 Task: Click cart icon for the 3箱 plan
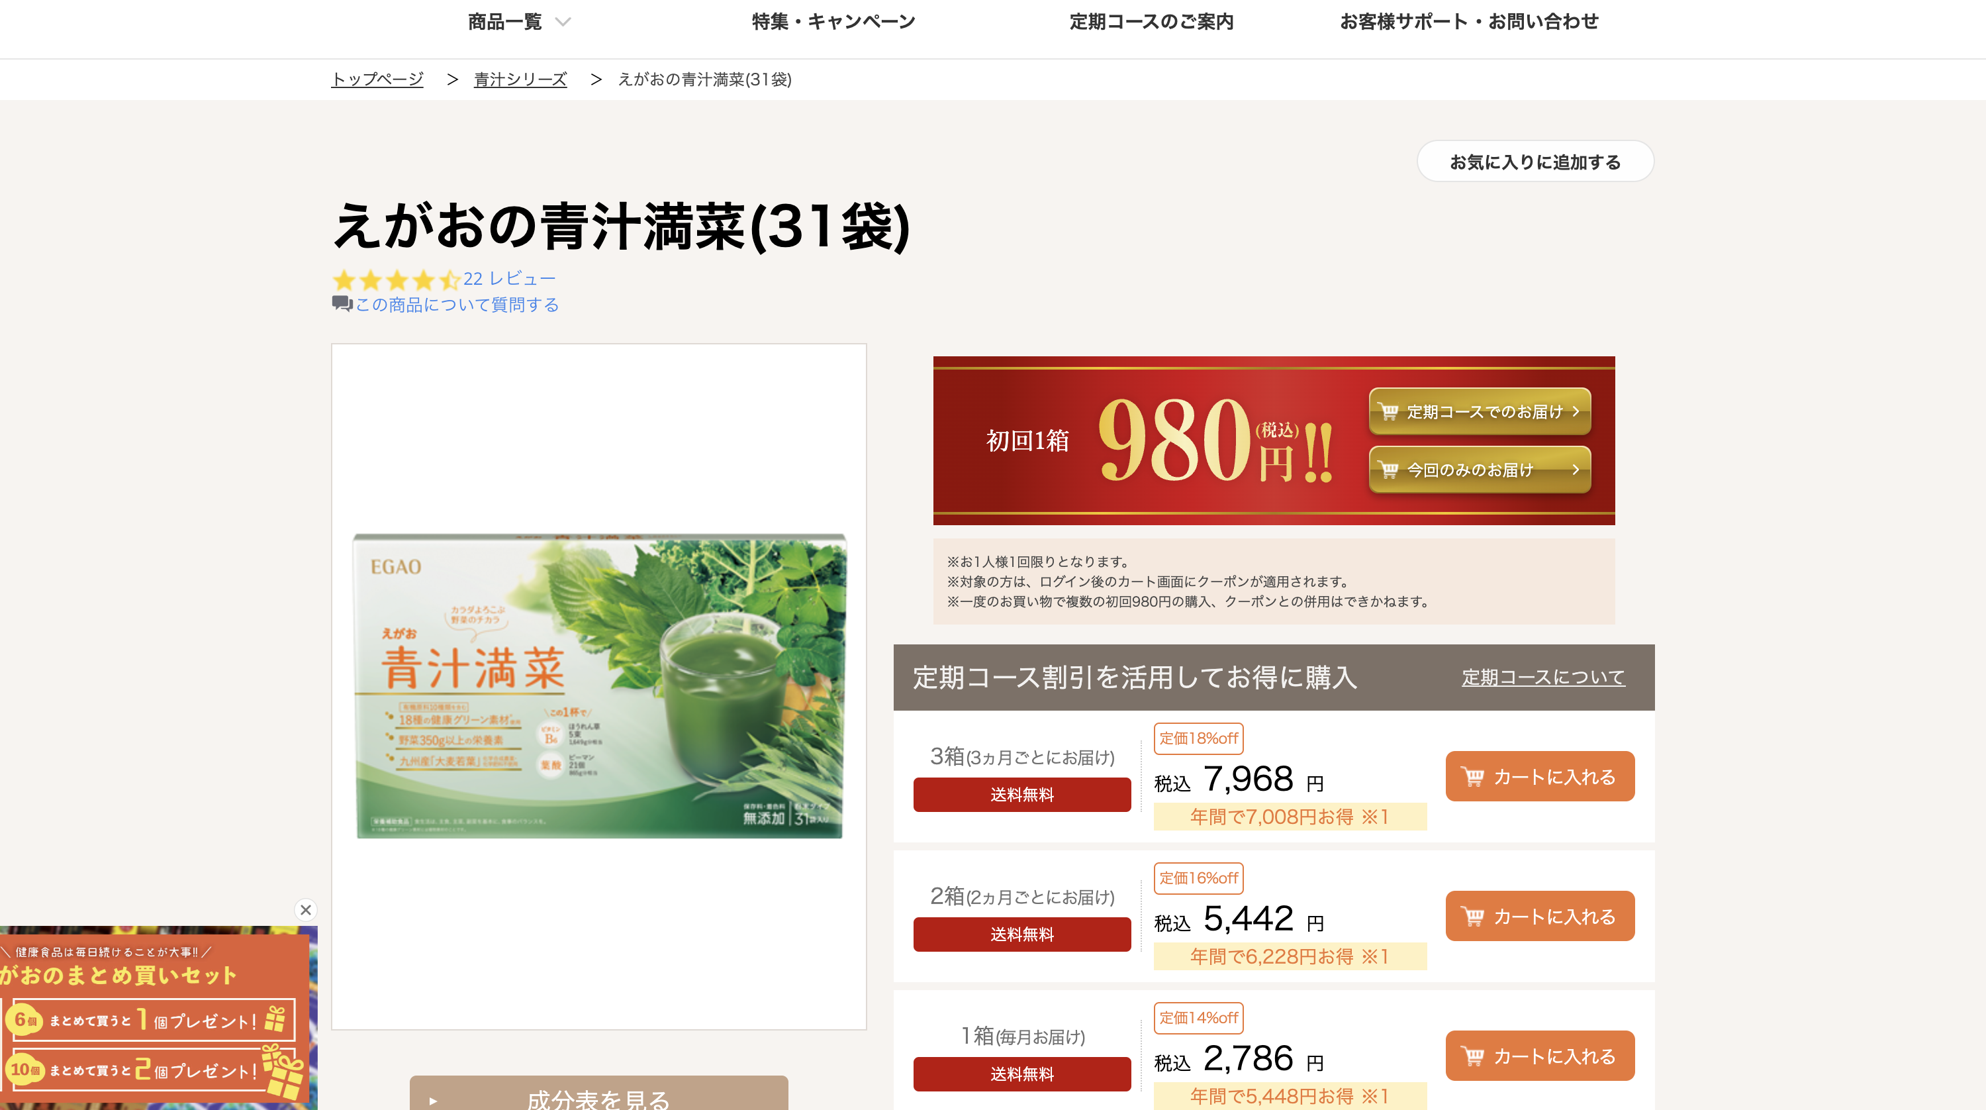[1472, 777]
